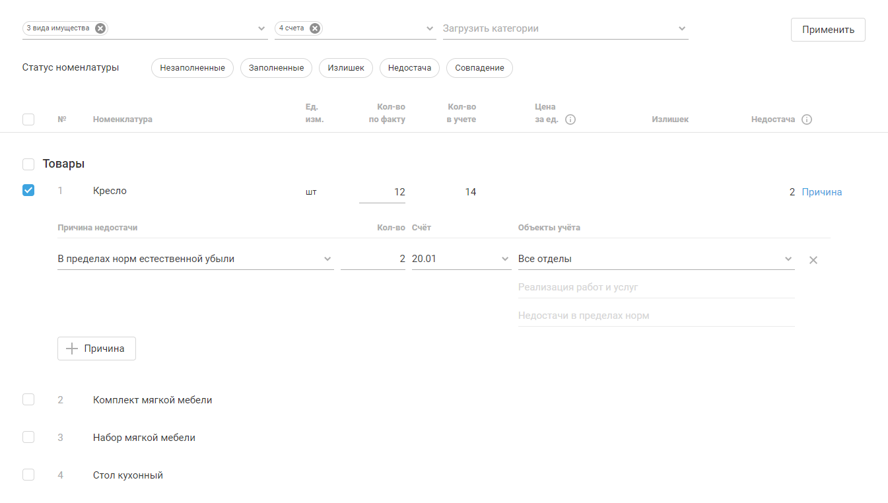Remove the '3 вида имущества' chip

100,28
